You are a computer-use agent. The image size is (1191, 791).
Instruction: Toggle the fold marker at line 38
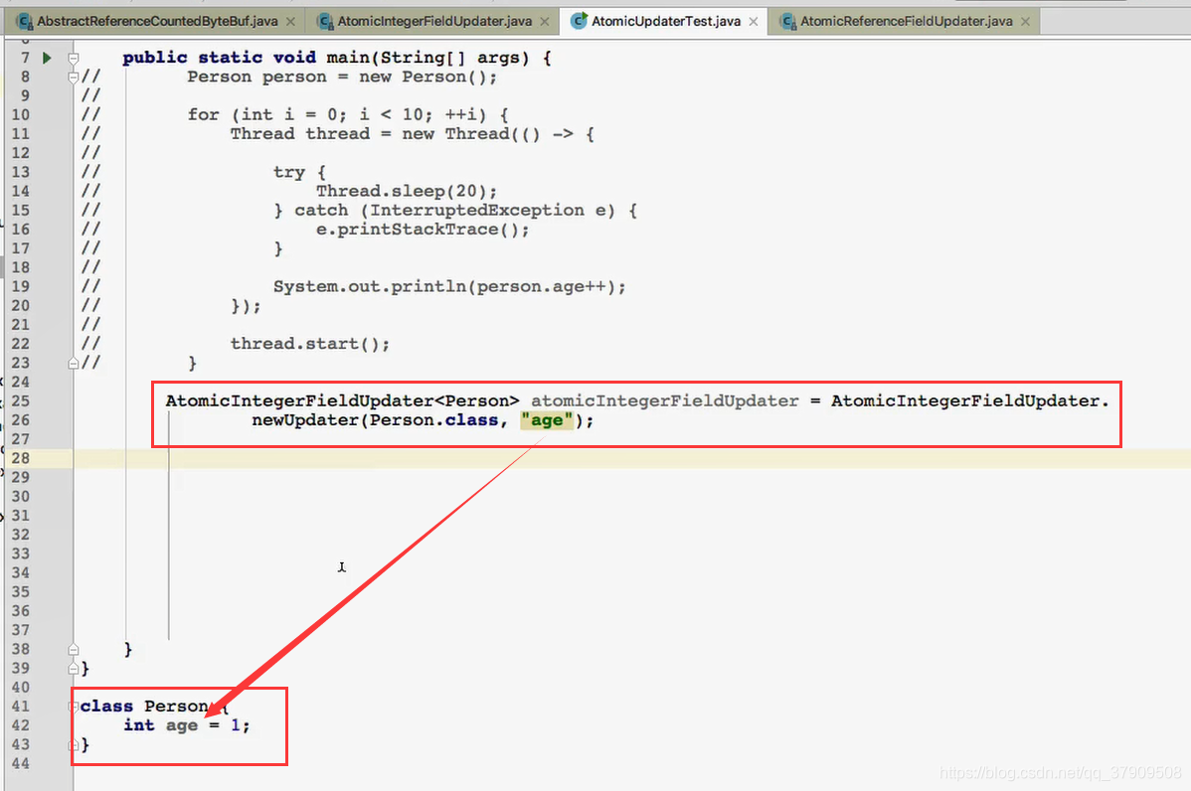73,648
